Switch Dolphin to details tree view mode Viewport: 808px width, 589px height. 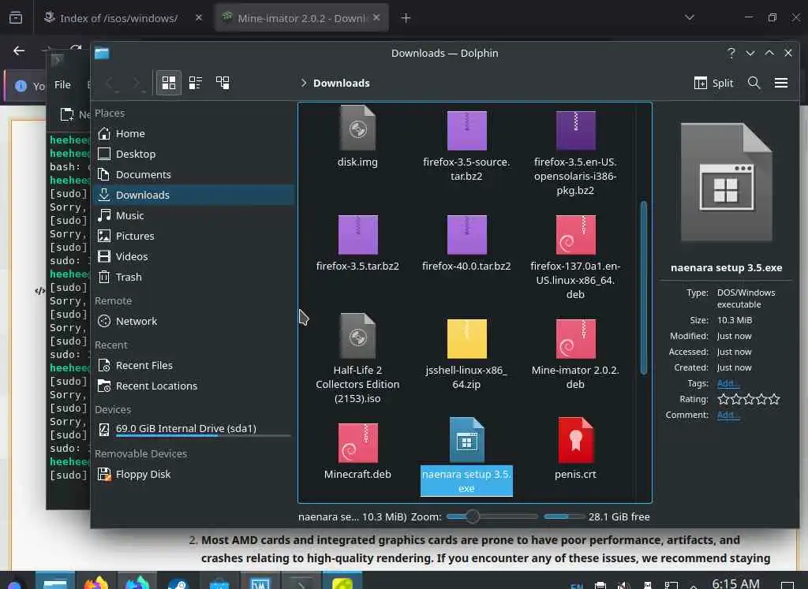coord(223,83)
